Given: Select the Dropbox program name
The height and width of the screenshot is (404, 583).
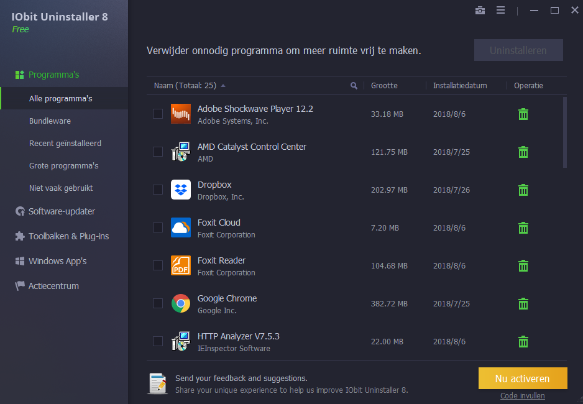Looking at the screenshot, I should (214, 185).
